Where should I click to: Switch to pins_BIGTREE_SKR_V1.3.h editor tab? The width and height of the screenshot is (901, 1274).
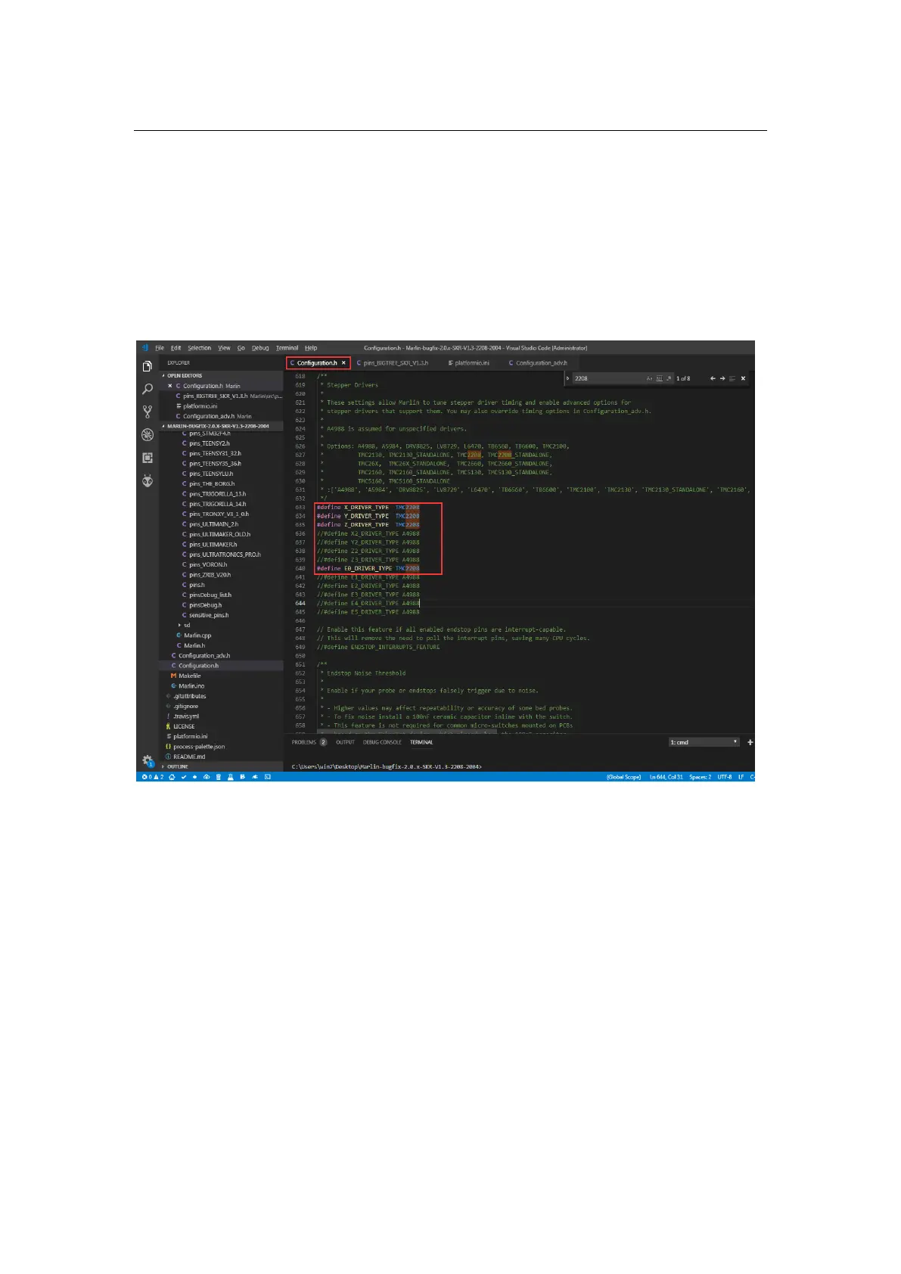pos(395,363)
